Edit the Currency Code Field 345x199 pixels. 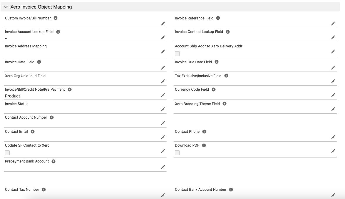[333, 95]
